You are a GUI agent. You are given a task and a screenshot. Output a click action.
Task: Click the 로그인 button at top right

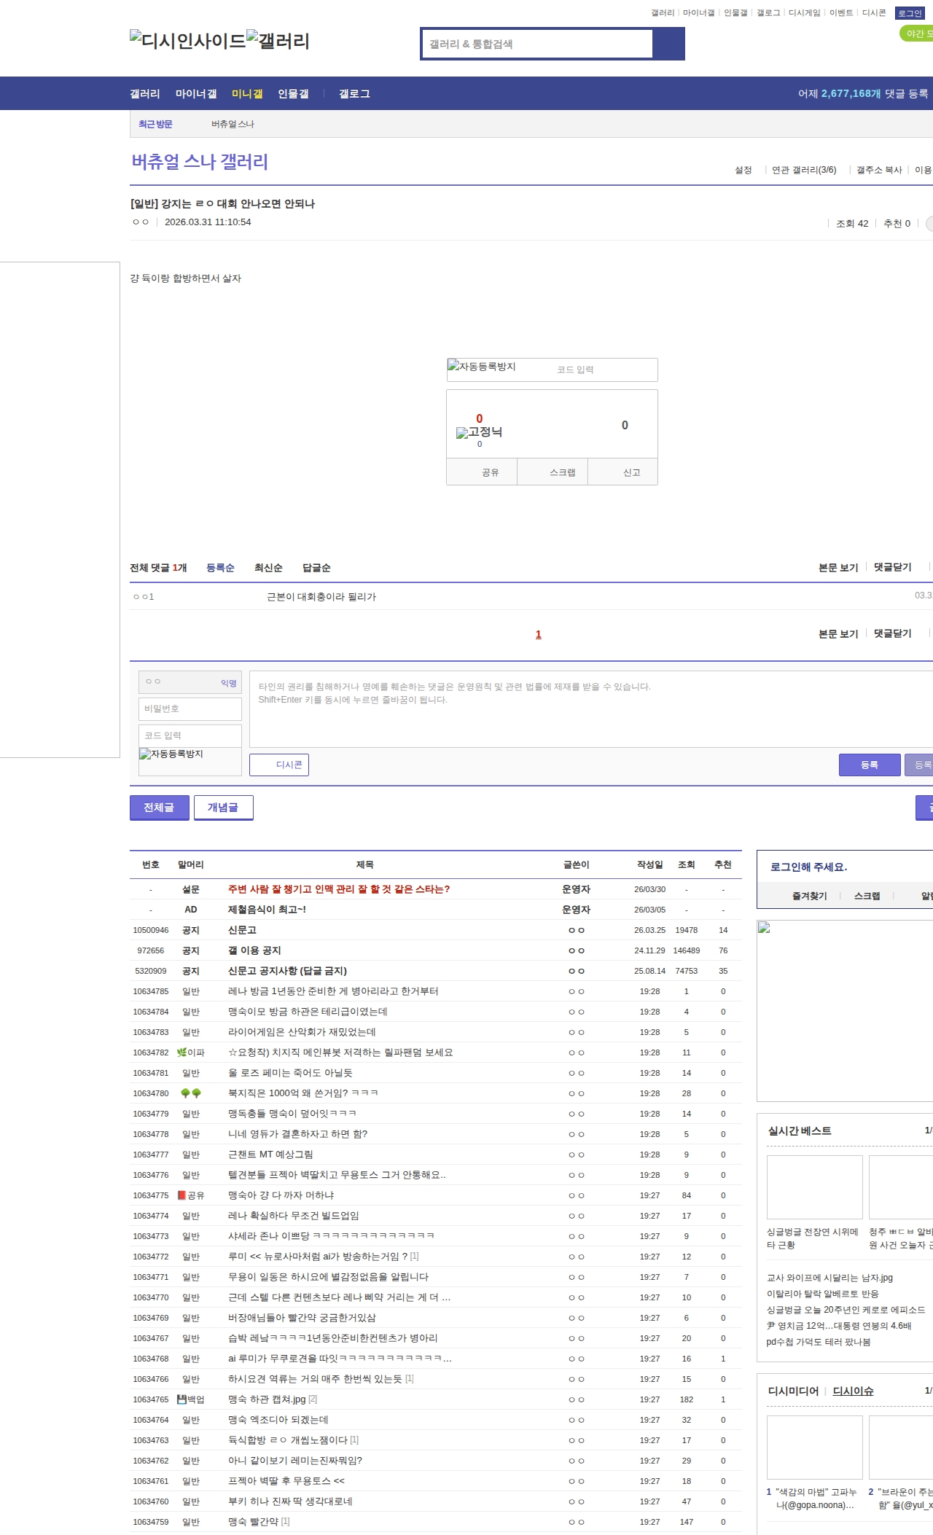tap(910, 13)
